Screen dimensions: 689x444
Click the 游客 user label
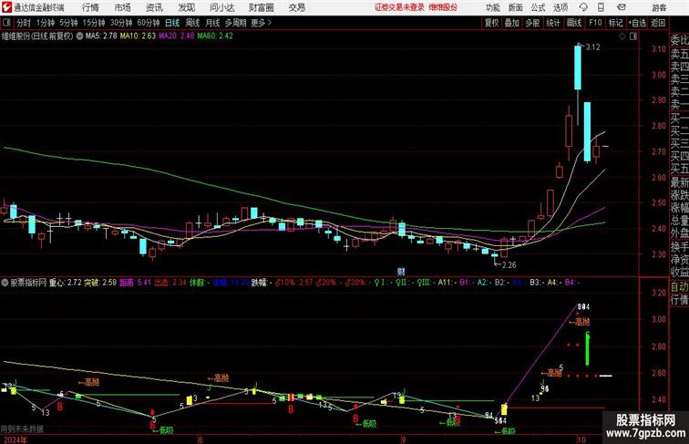(659, 7)
